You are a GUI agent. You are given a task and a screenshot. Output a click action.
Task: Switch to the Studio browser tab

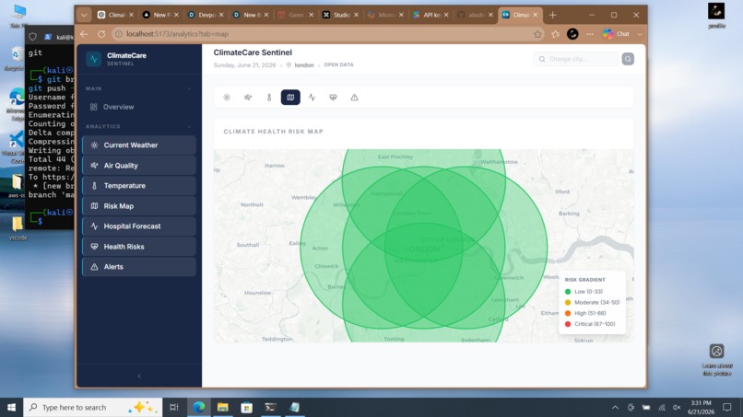point(336,15)
